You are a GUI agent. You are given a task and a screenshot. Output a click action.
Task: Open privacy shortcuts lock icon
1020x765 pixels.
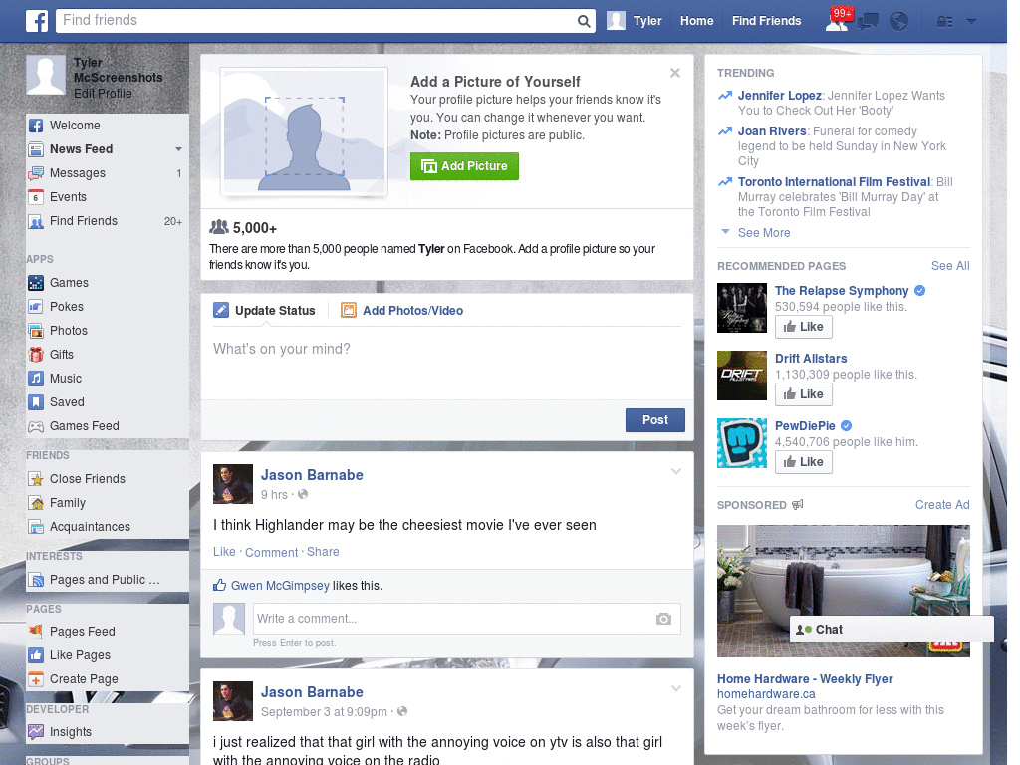click(x=944, y=22)
